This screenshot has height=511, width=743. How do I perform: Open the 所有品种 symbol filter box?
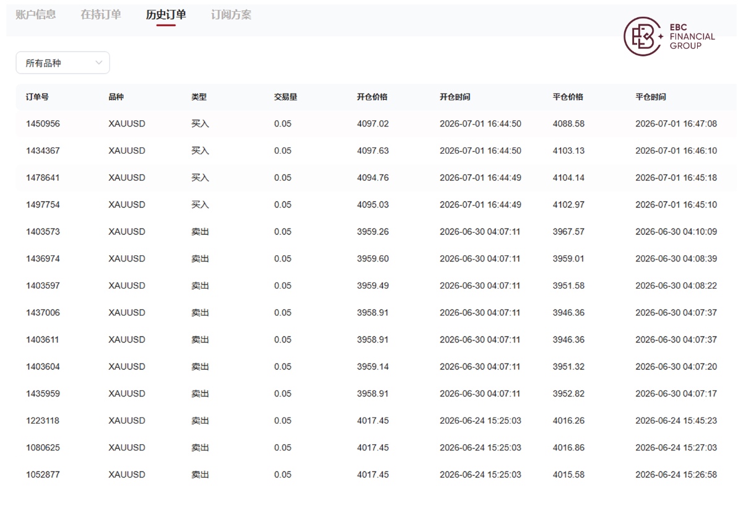click(x=63, y=63)
